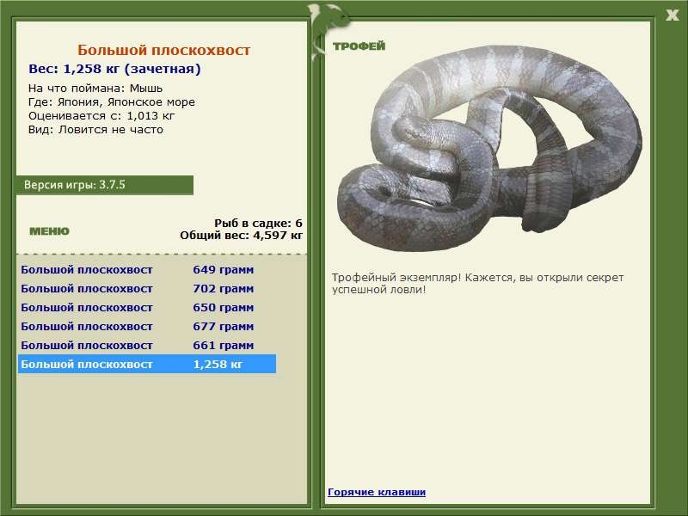
Task: Click the Вид: Ловится не часто line
Action: click(95, 130)
